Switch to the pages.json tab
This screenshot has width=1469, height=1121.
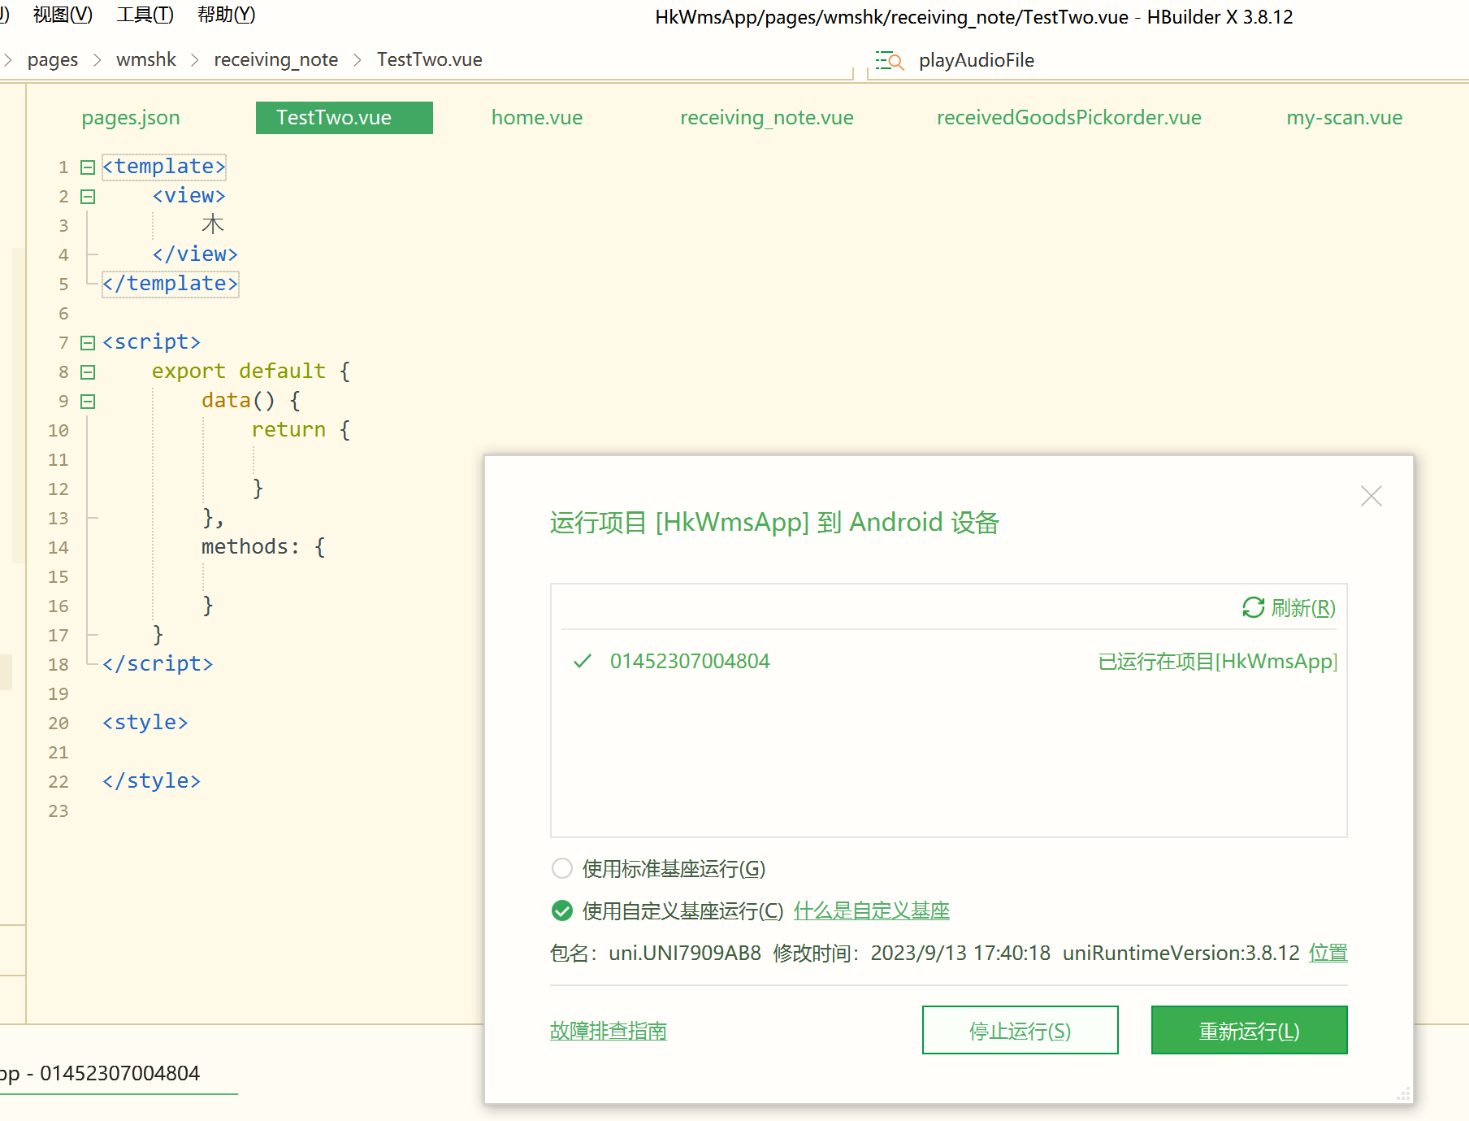coord(131,118)
